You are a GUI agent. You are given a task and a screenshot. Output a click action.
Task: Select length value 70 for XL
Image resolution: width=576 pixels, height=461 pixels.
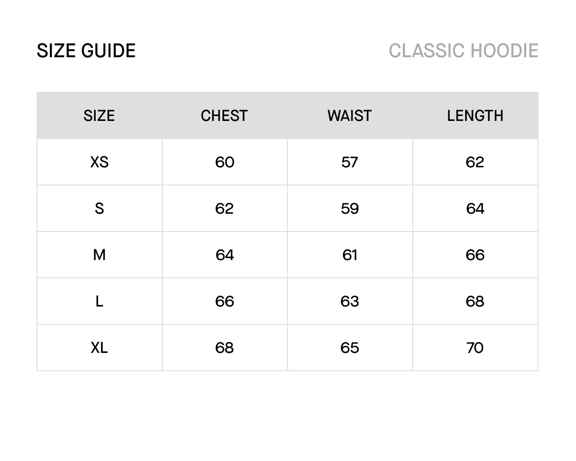click(x=475, y=347)
